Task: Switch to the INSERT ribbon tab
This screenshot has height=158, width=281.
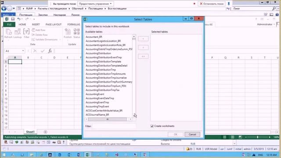Action: [36, 25]
